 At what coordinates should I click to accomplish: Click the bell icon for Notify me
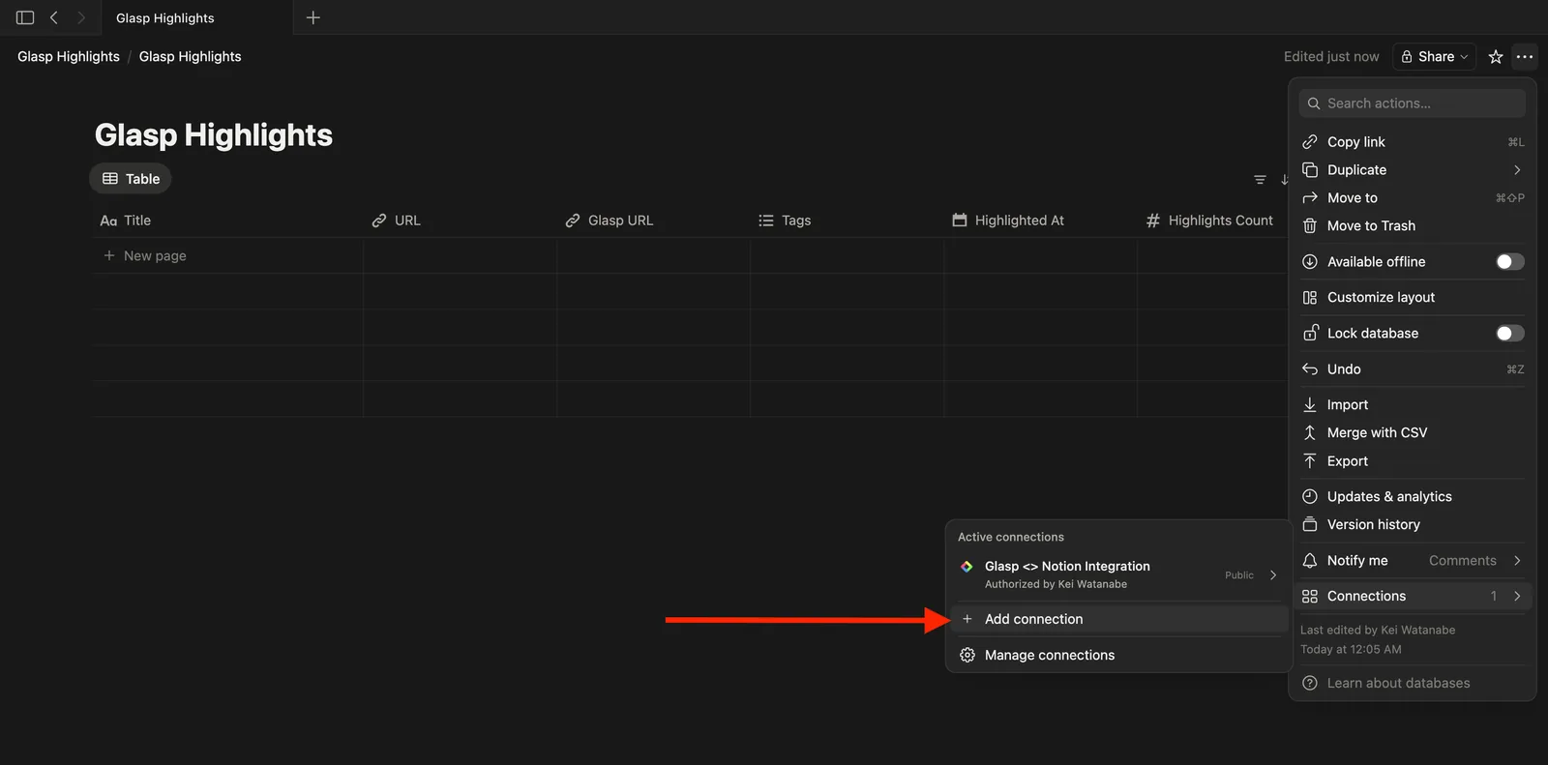[x=1310, y=561]
